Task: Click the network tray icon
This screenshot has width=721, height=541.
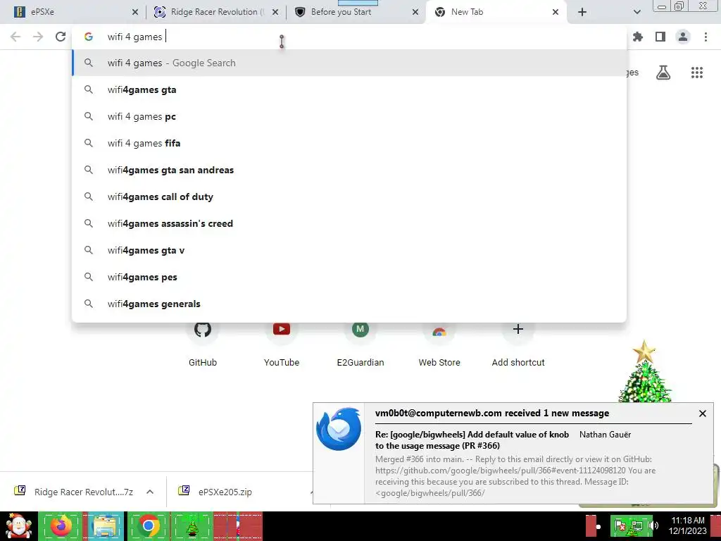Action: click(x=637, y=526)
